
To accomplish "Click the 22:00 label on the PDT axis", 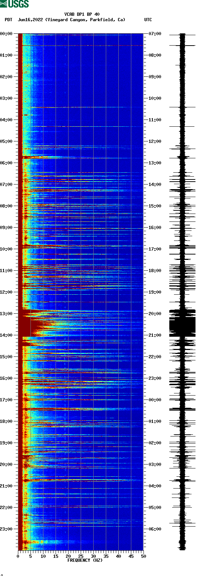I will pos(6,508).
